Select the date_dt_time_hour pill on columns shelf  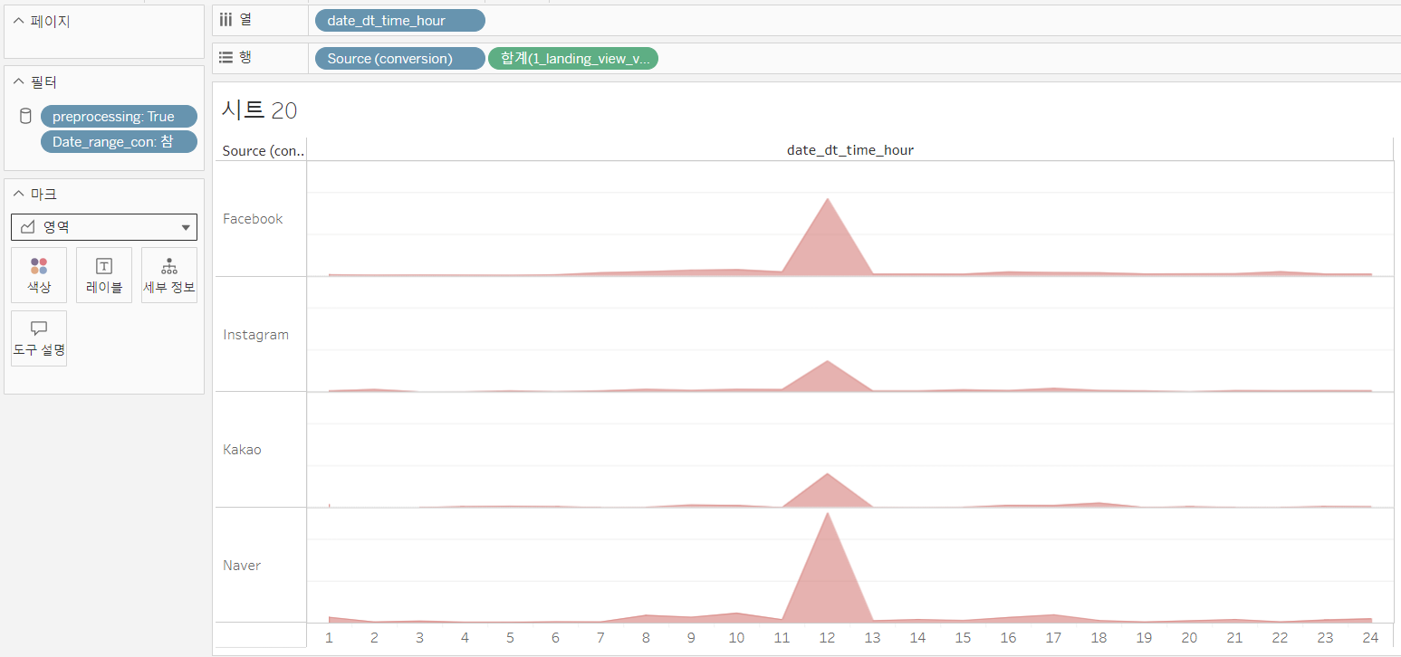point(400,20)
